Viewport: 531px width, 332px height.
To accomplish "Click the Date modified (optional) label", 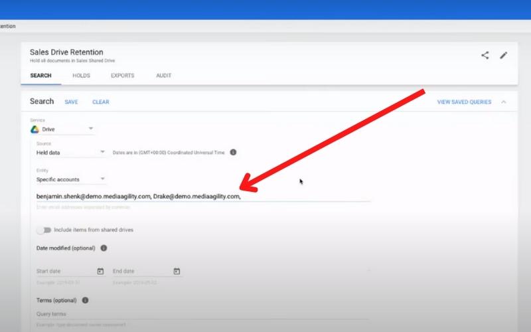I will click(x=66, y=248).
